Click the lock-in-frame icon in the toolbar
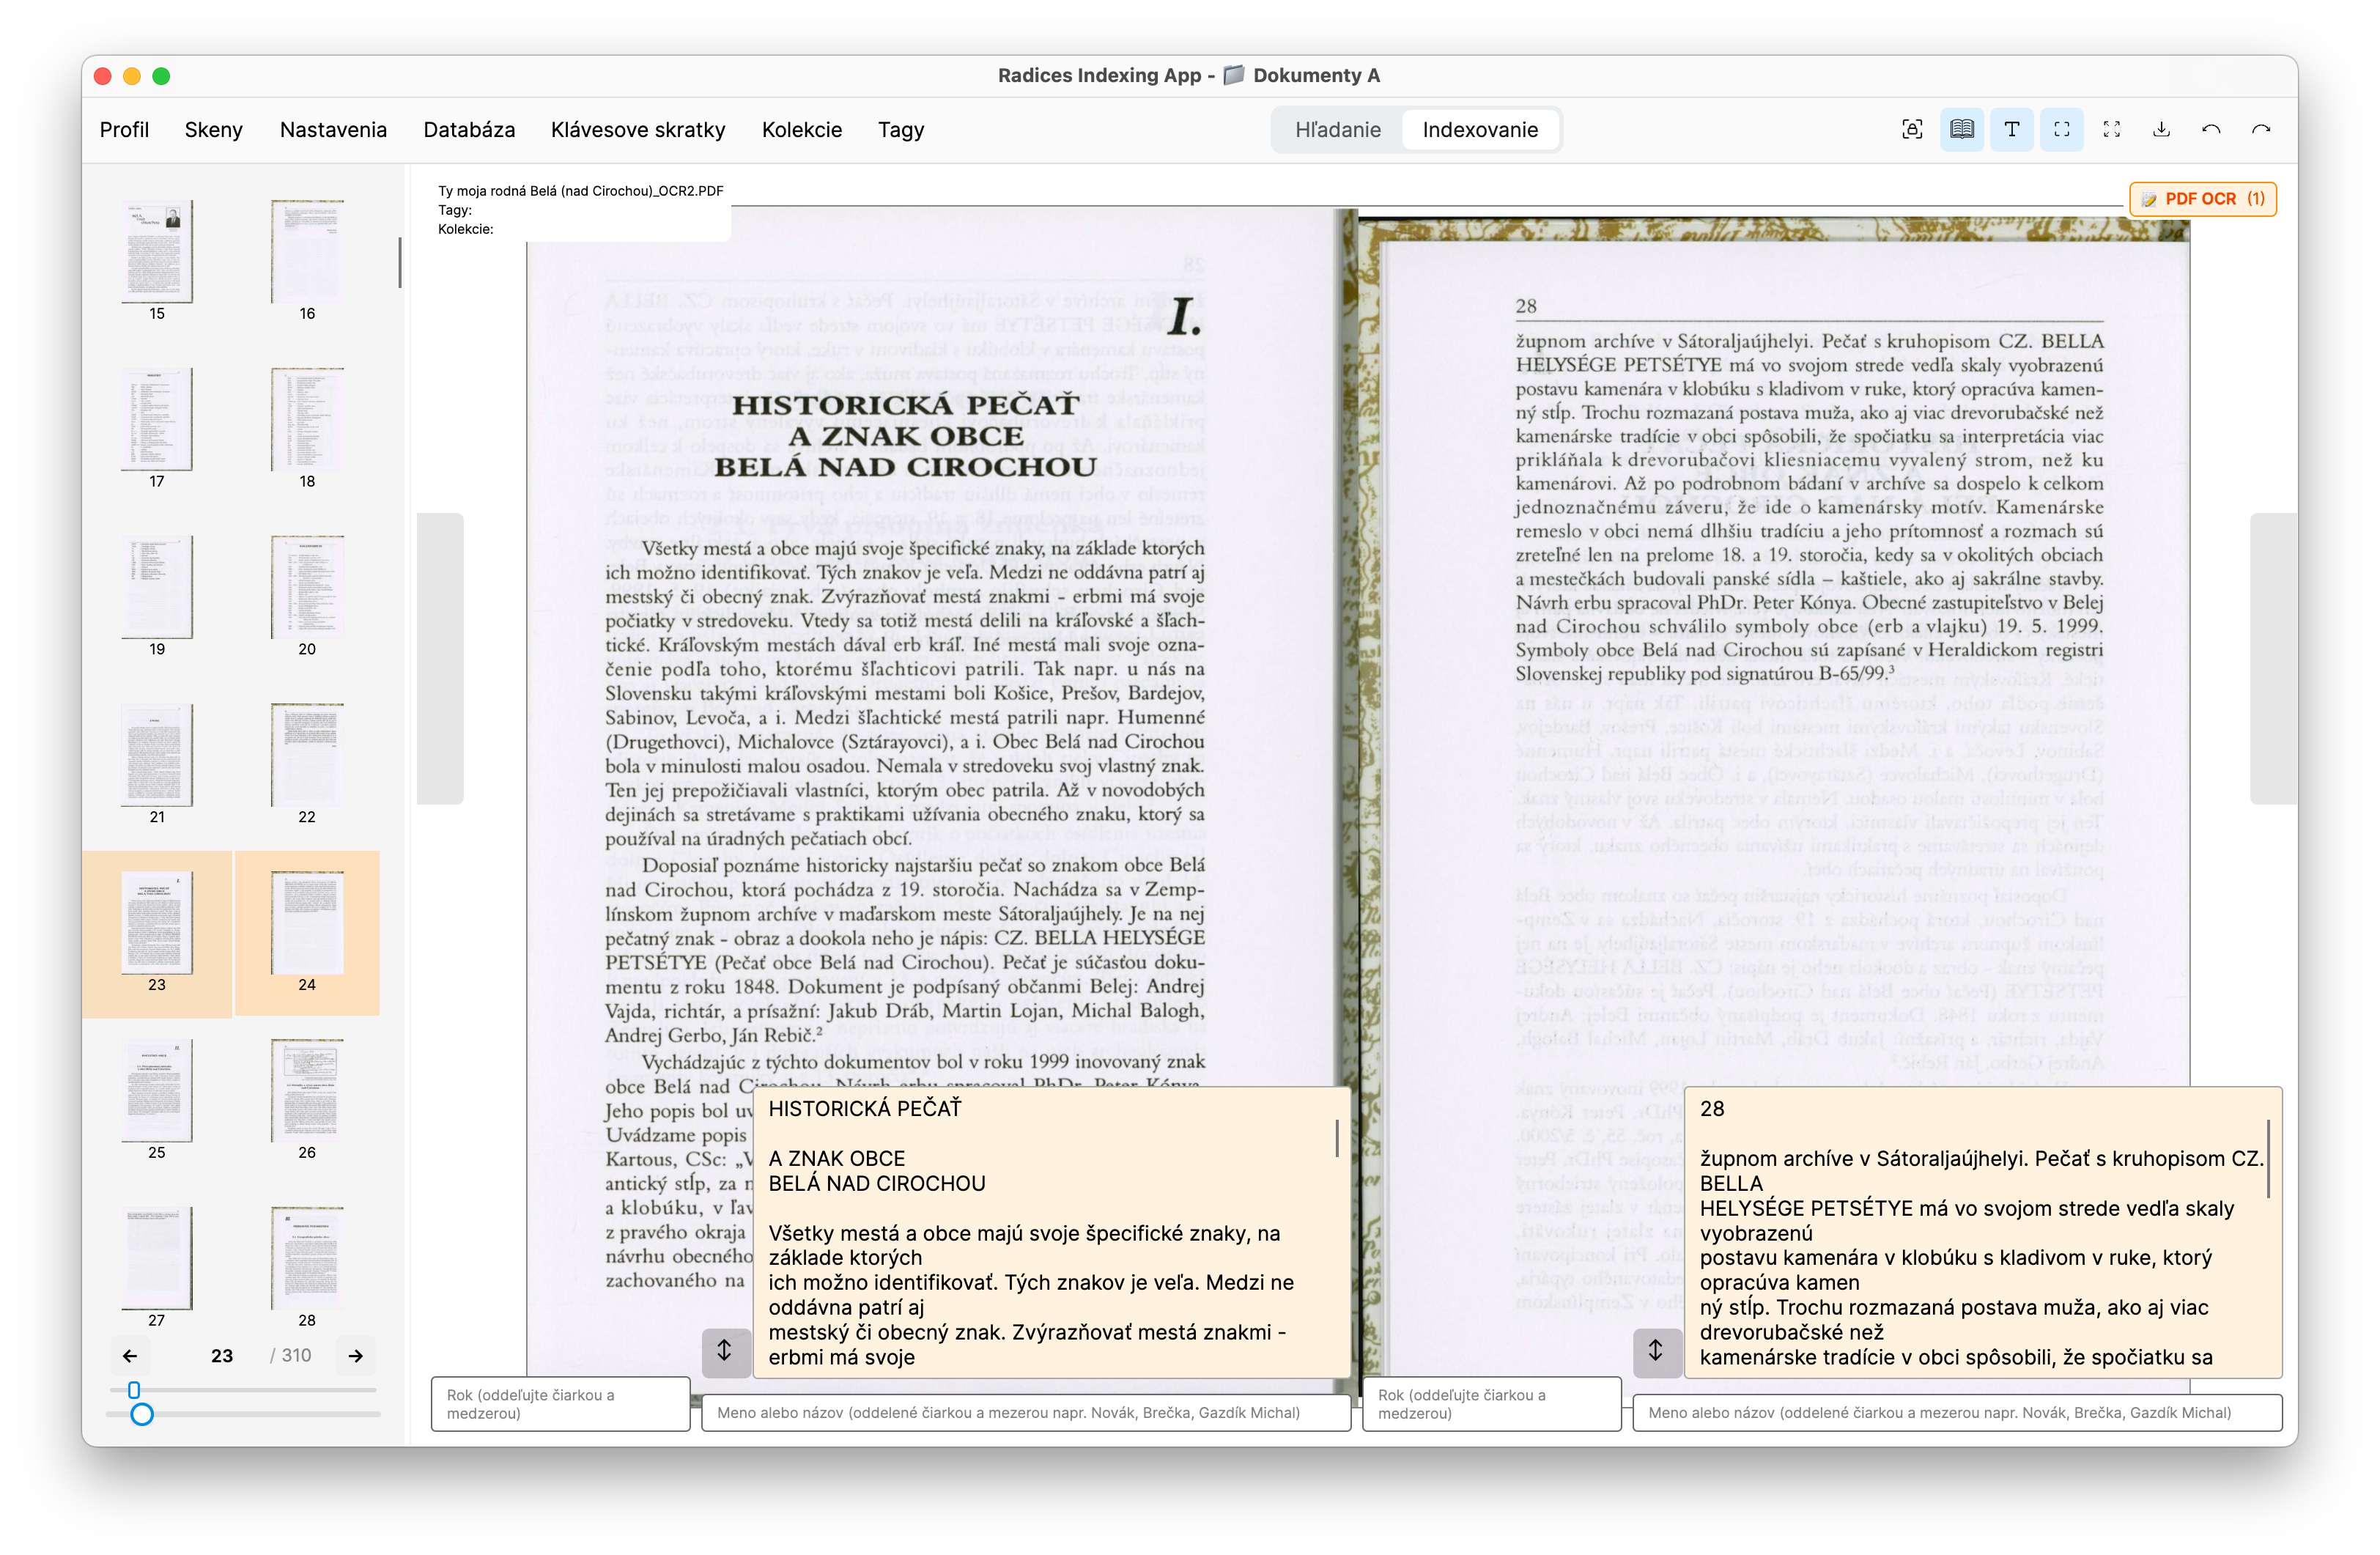The width and height of the screenshot is (2380, 1555). tap(1911, 130)
